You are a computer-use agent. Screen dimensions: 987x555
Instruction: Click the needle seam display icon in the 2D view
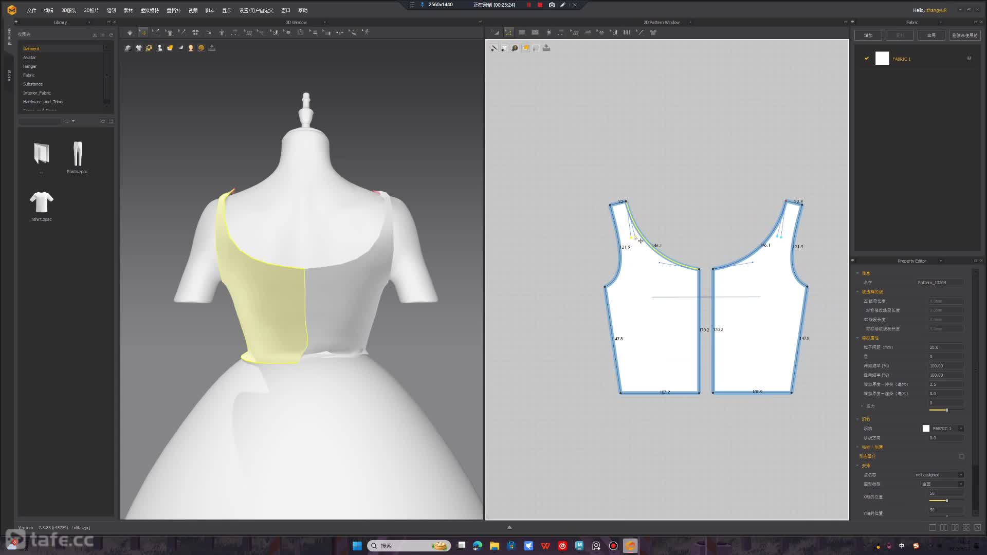pyautogui.click(x=494, y=48)
